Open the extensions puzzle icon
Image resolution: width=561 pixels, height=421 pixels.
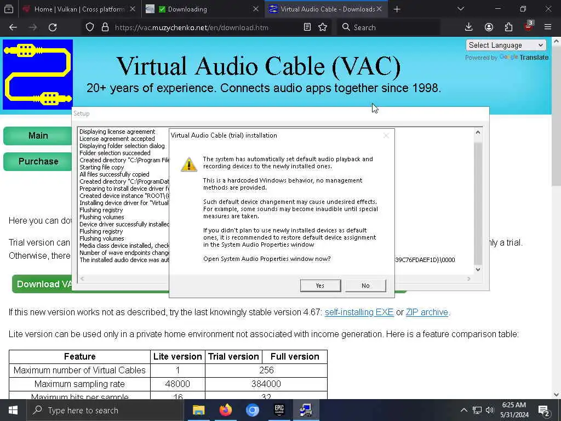click(x=508, y=27)
